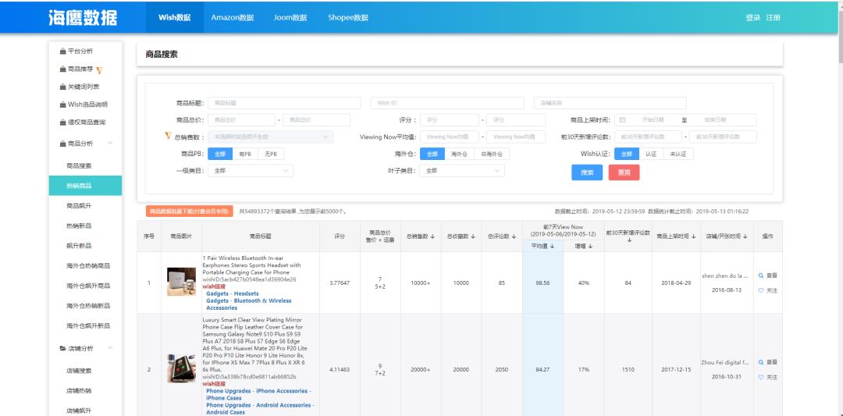The width and height of the screenshot is (843, 416).
Task: Click the folder icon beside 店铺分析
Action: point(62,348)
